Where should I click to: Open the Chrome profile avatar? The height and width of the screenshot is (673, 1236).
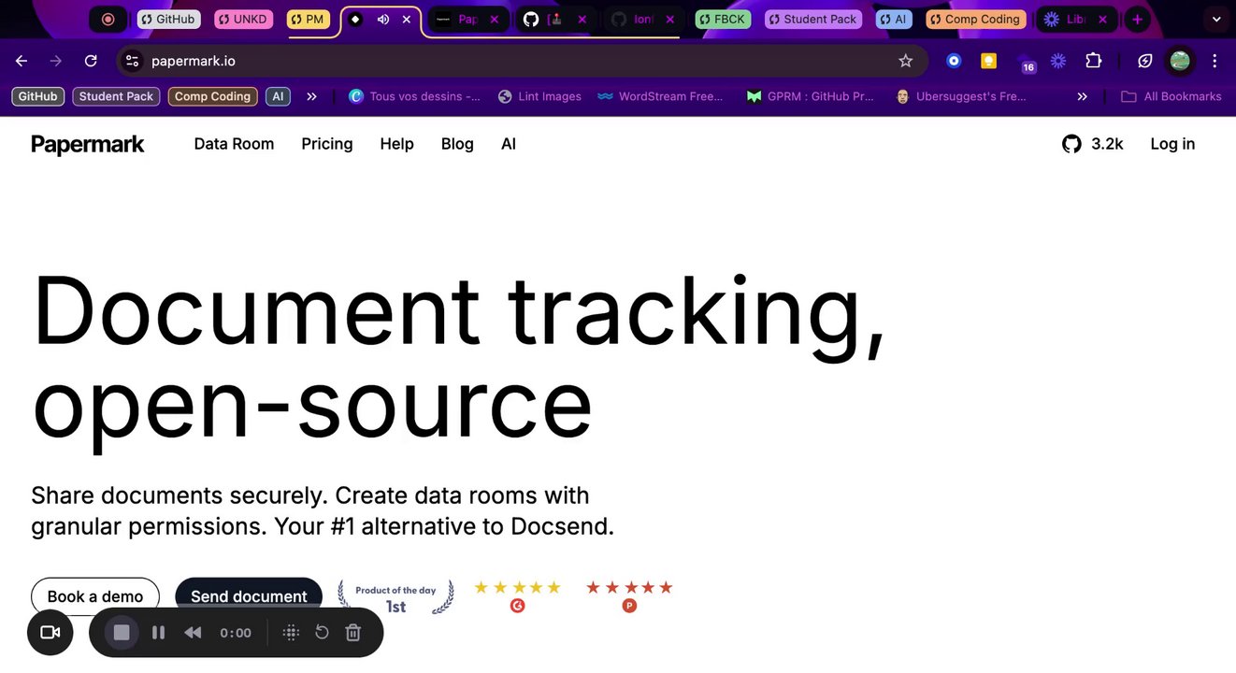pos(1180,61)
